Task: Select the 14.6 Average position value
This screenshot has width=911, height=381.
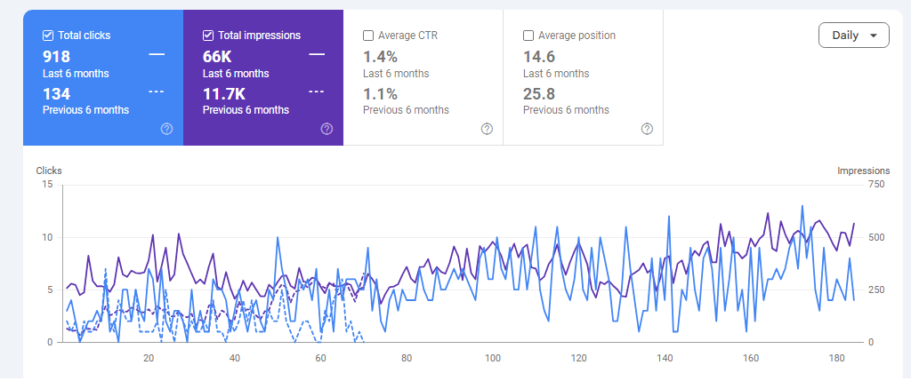Action: click(540, 57)
